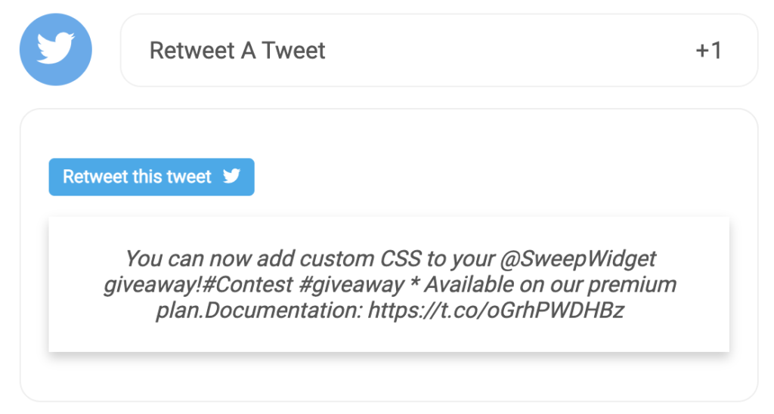Click the blank area right of the Retweet button
The height and width of the screenshot is (414, 774).
pos(491,177)
